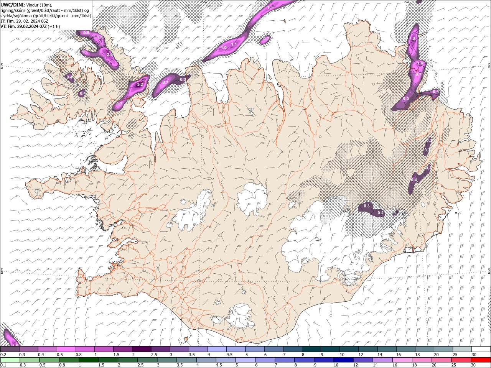
Task: Click the pale green 0.1 rain legend swatch
Action: [10, 360]
